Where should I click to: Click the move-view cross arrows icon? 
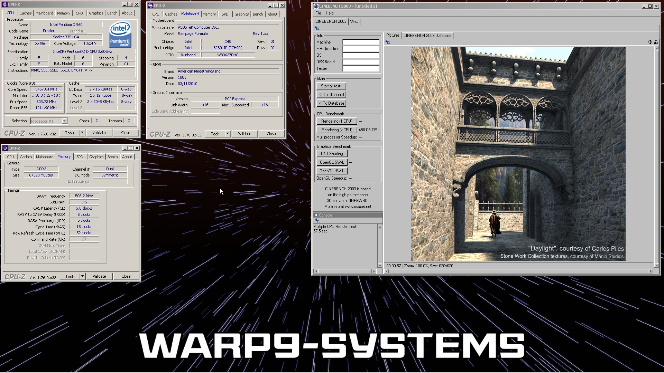pyautogui.click(x=650, y=42)
